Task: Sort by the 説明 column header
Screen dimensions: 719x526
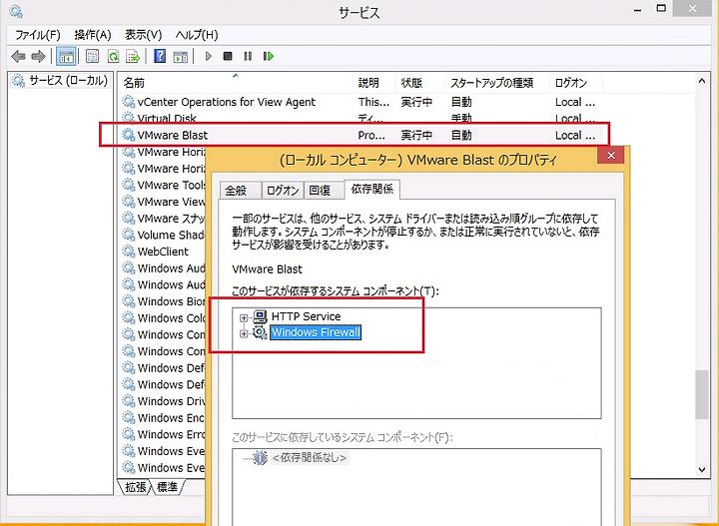Action: pos(373,83)
